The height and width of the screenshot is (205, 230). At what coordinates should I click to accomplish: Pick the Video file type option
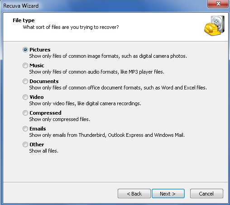coord(25,97)
